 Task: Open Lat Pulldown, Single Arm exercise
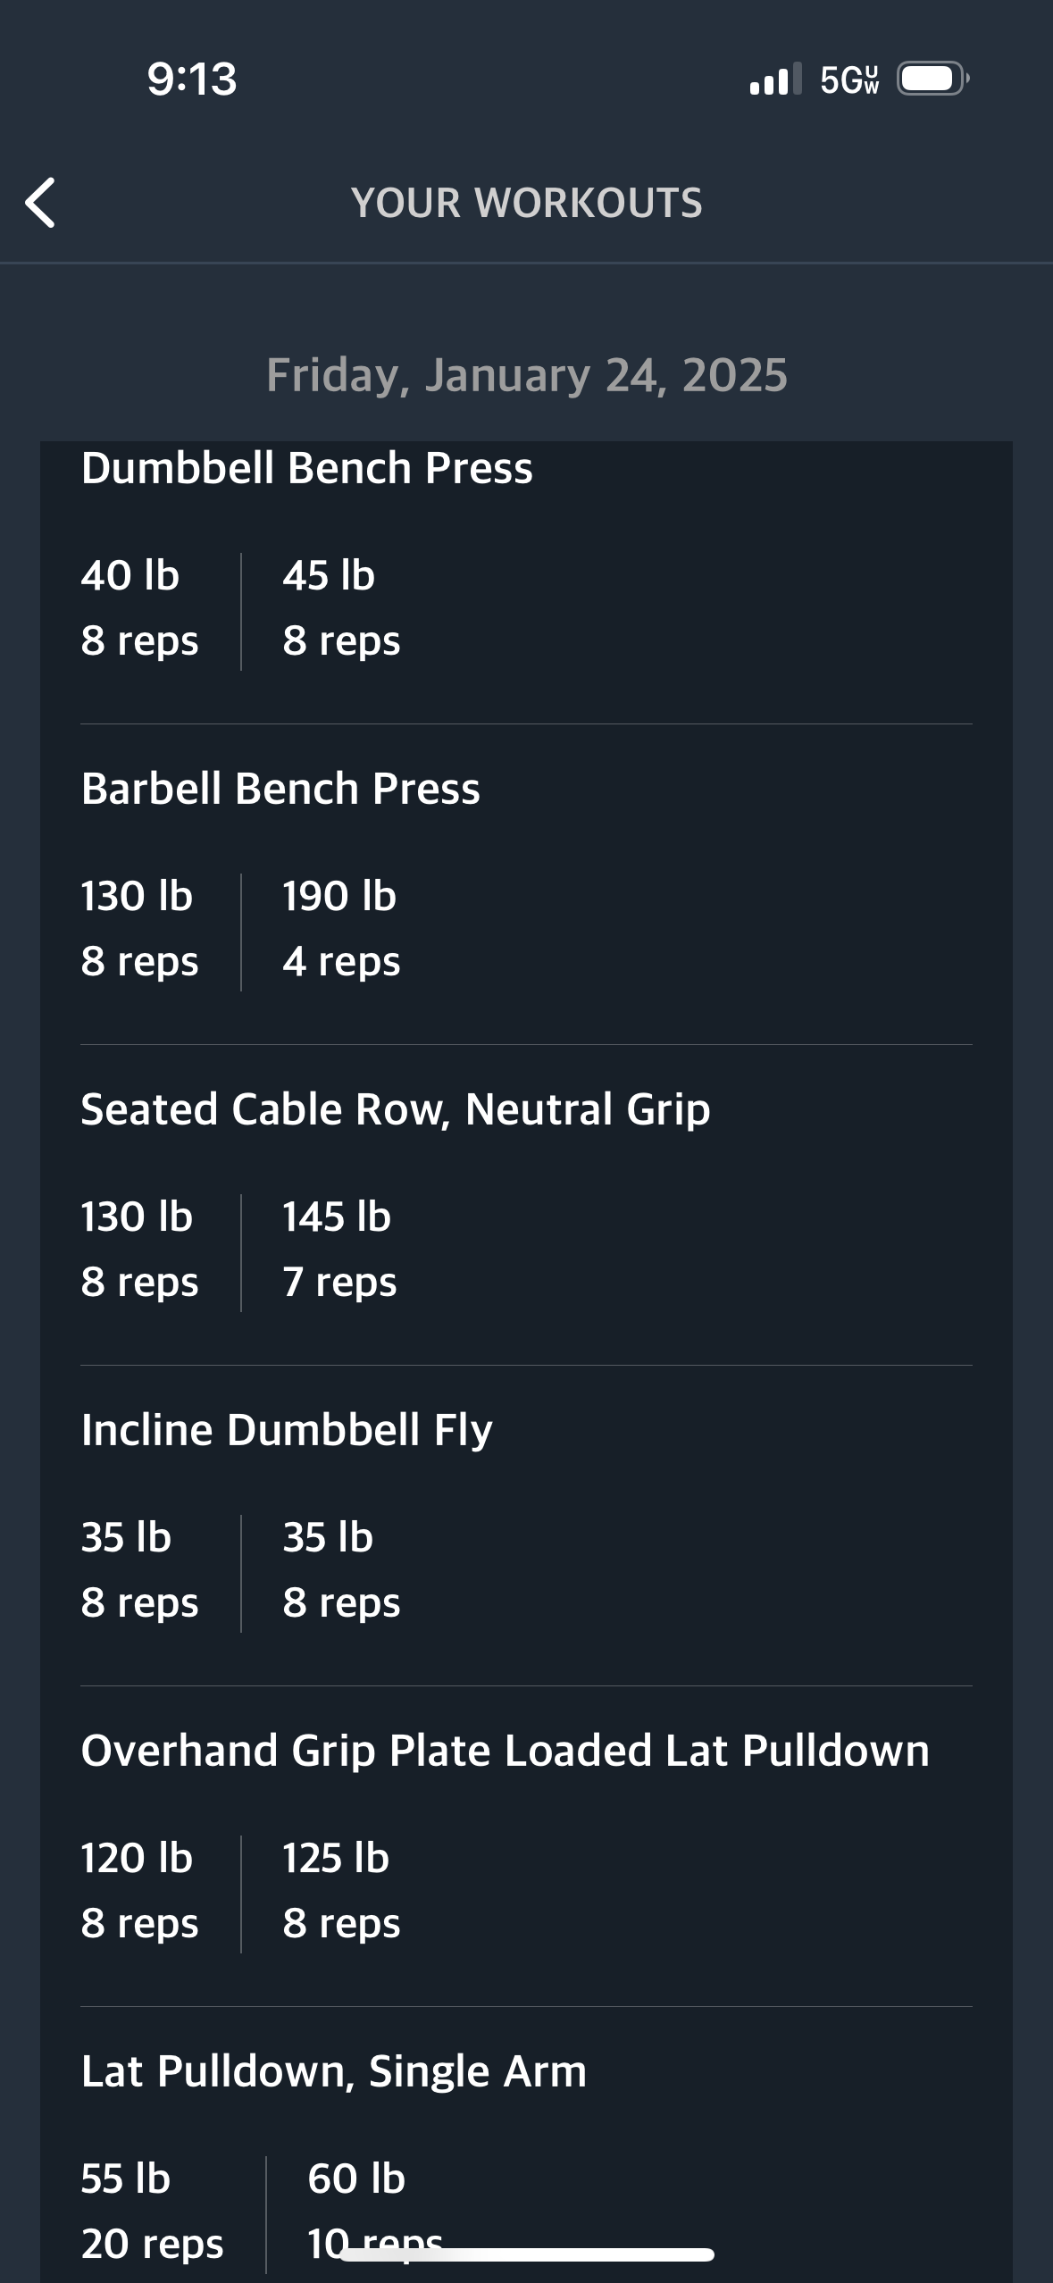334,2071
